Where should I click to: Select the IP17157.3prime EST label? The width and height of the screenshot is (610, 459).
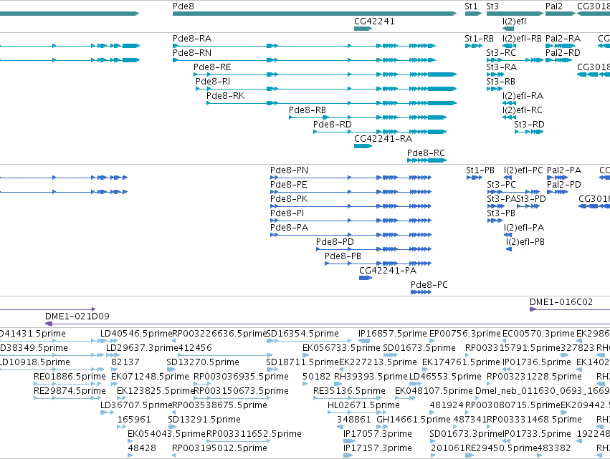coord(377,448)
